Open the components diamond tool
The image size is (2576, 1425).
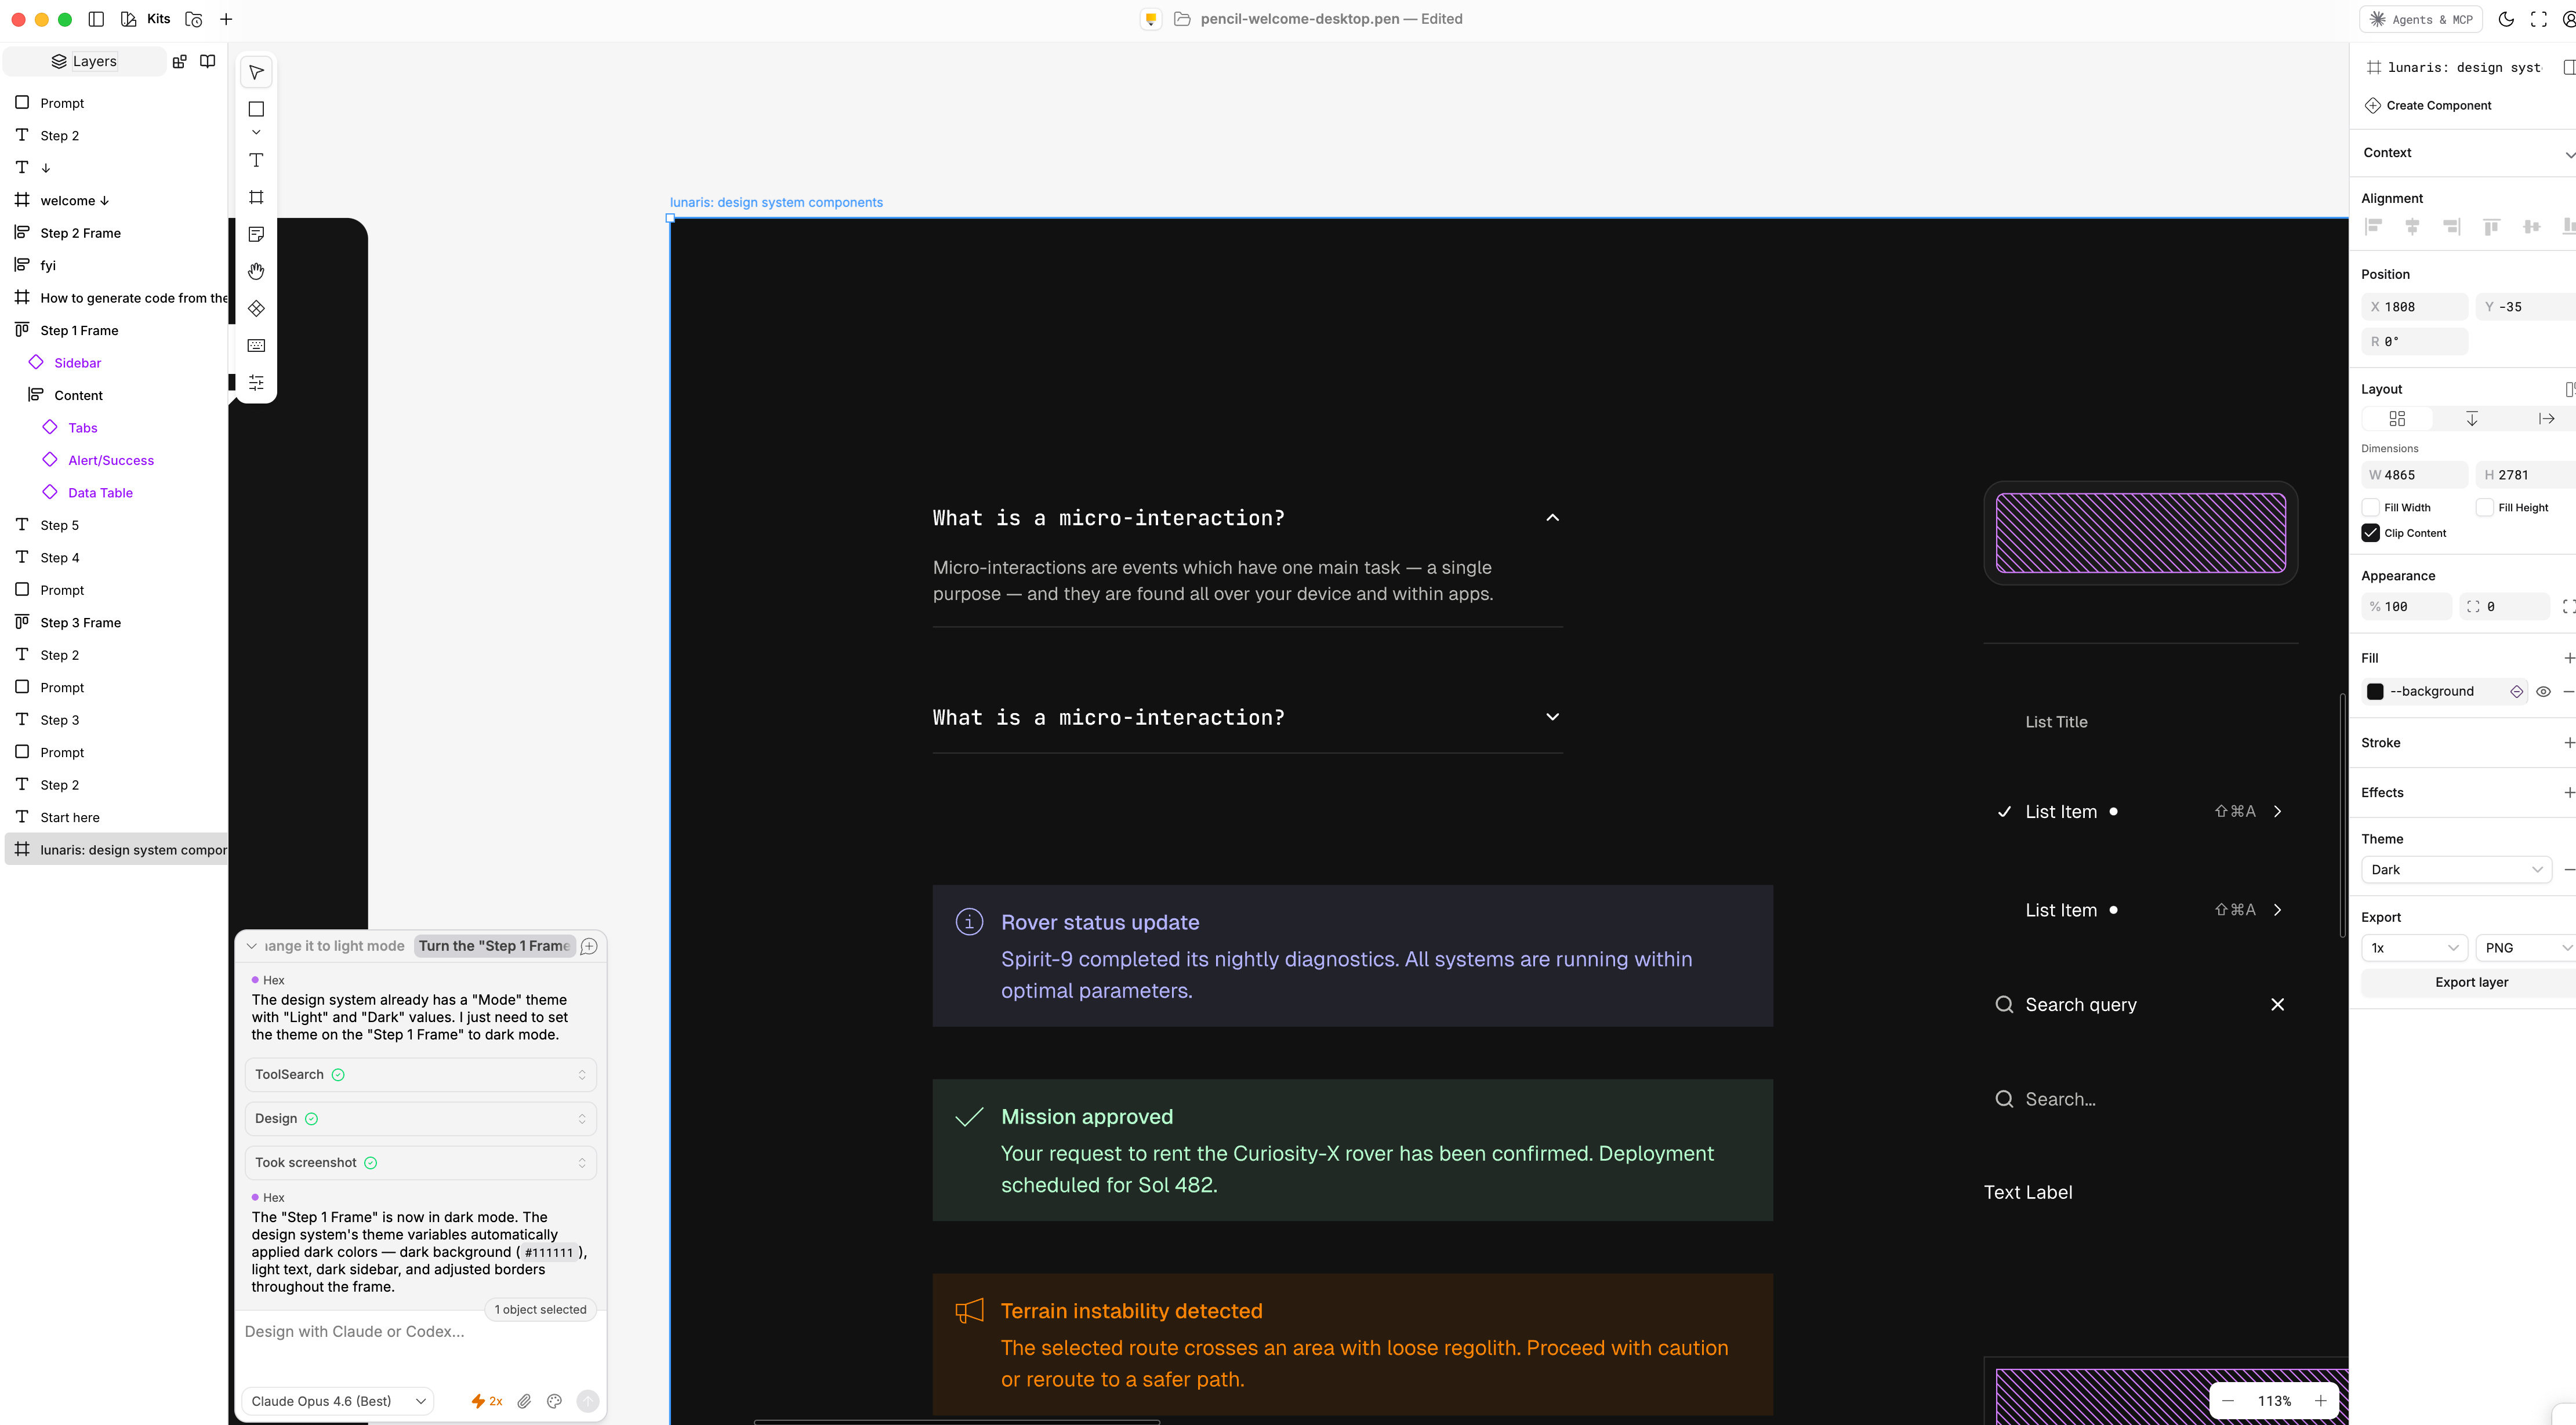[256, 308]
